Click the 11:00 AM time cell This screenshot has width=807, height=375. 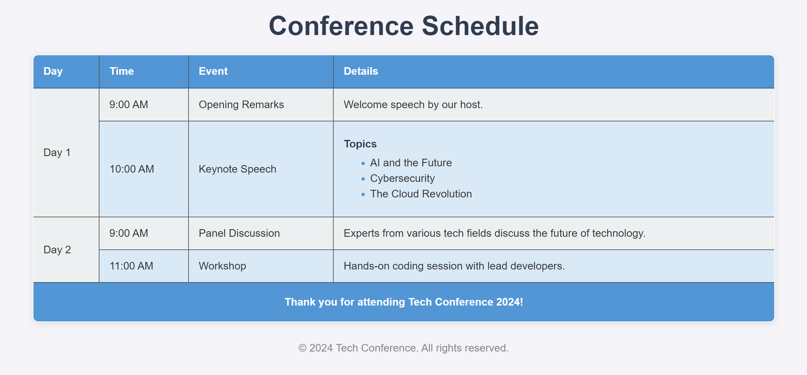click(144, 266)
